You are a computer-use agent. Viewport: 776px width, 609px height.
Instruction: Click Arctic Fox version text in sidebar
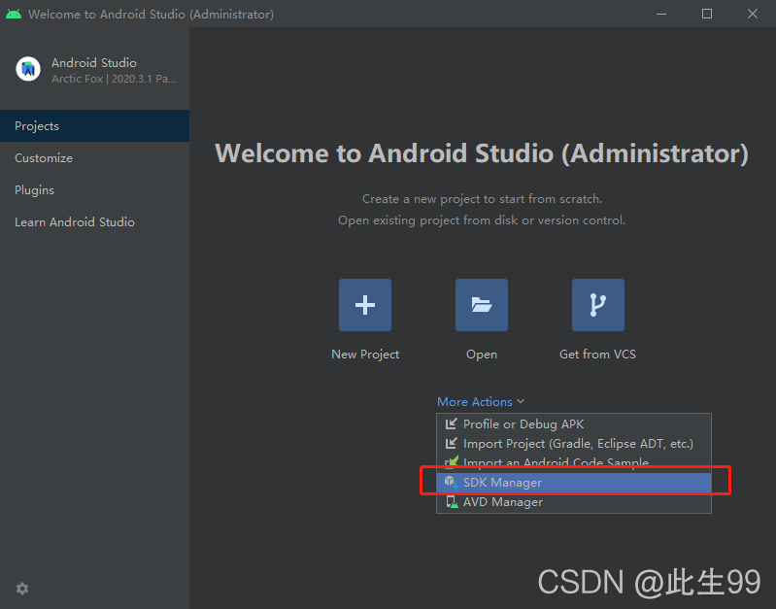[114, 79]
